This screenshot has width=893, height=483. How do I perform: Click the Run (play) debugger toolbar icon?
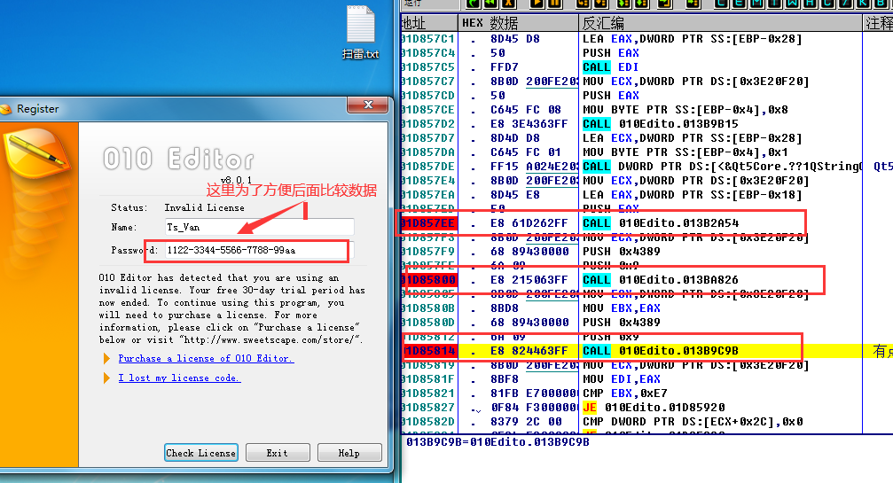tap(537, 3)
